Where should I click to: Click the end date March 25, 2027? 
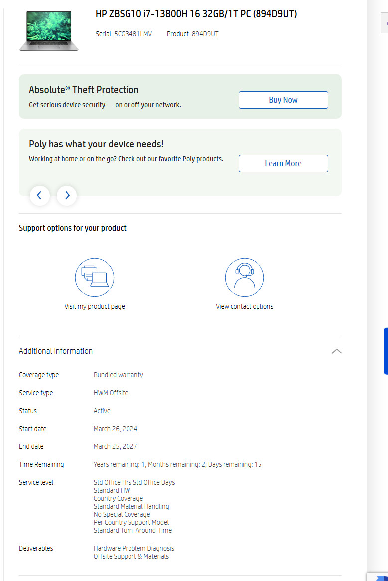coord(115,446)
